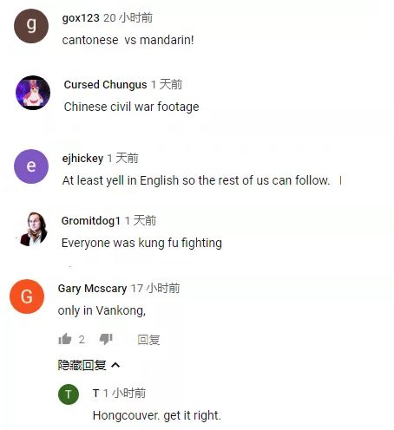Viewport: 394px width, 430px height.
Task: Open ejhickey's purple avatar icon
Action: click(x=31, y=166)
